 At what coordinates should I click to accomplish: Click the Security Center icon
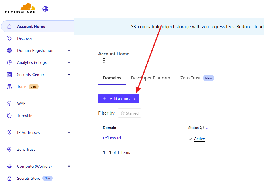[9, 75]
